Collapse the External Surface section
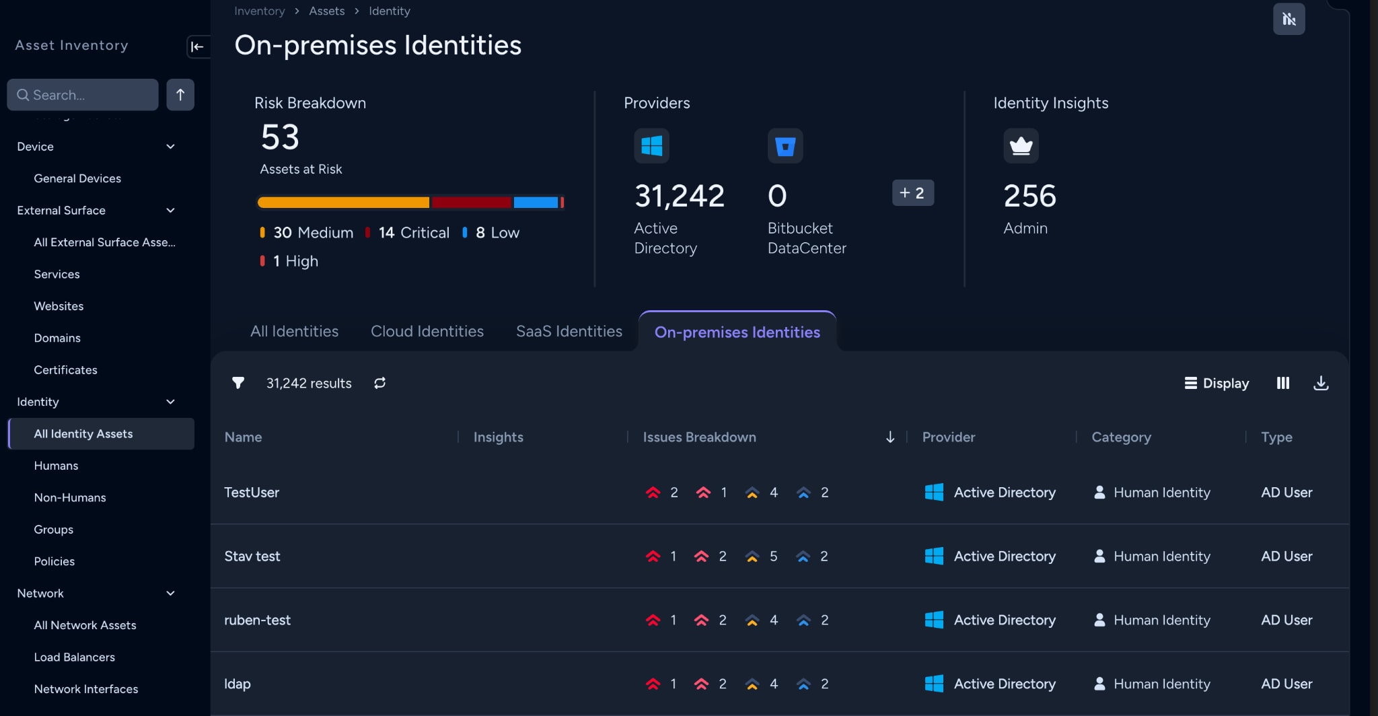This screenshot has height=716, width=1378. tap(170, 211)
